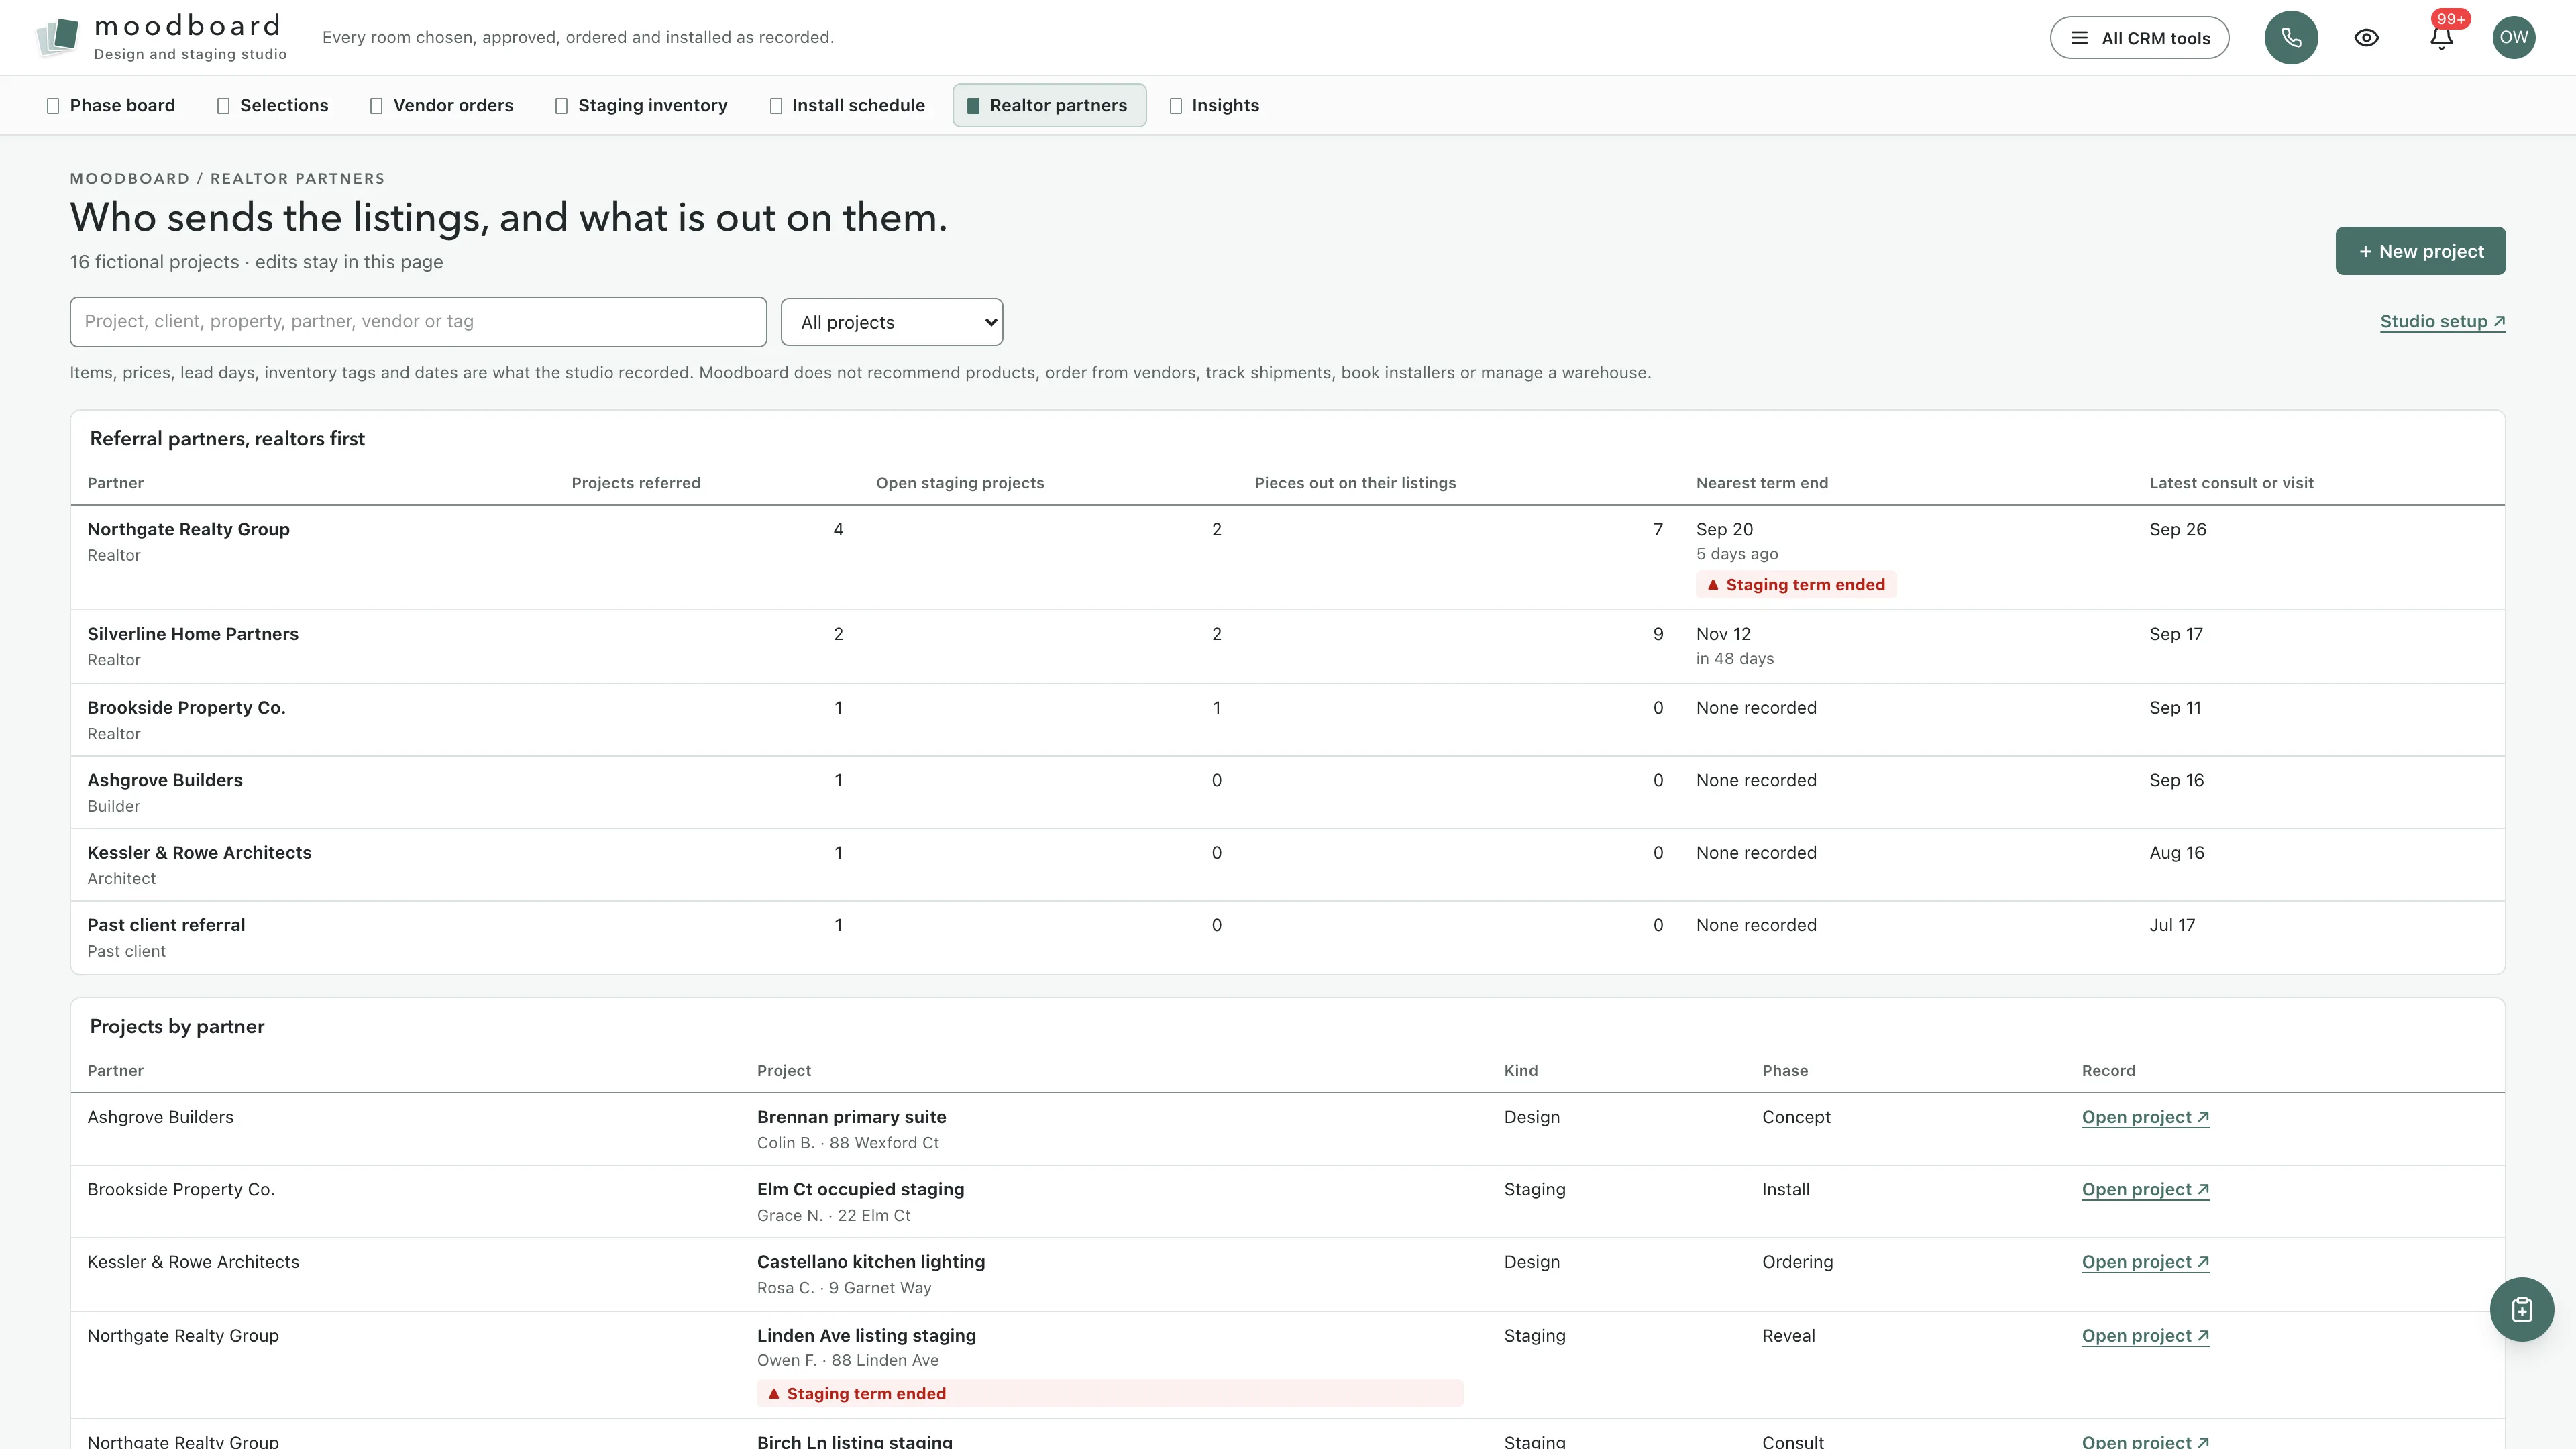Click the New project button
This screenshot has width=2576, height=1449.
2420,251
